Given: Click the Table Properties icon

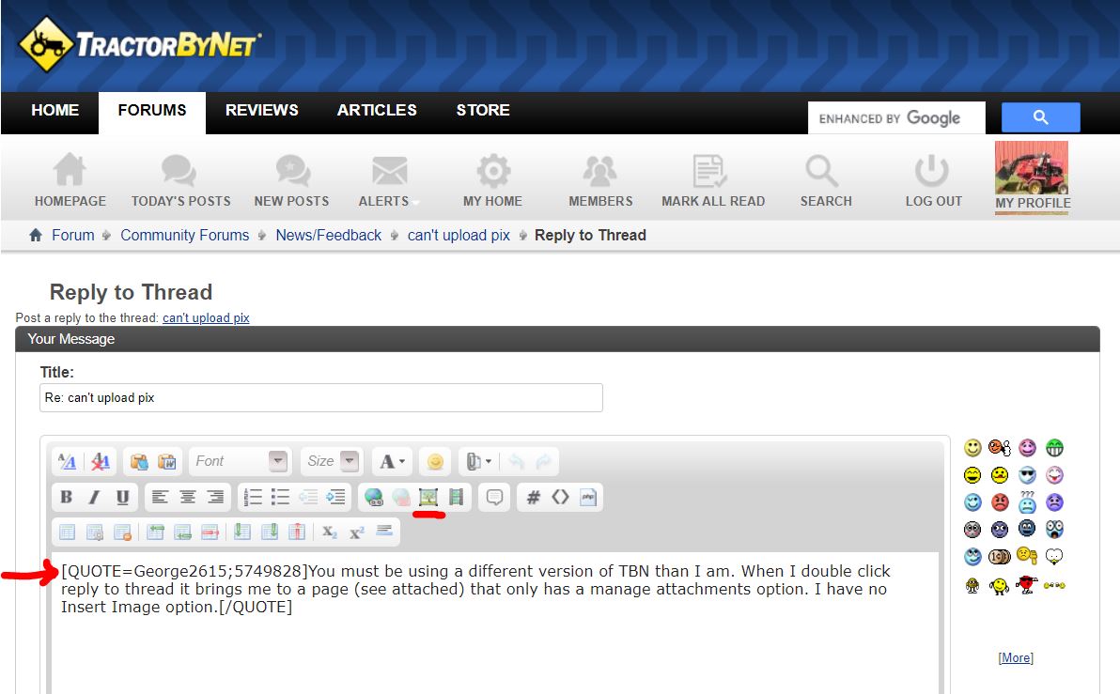Looking at the screenshot, I should [x=94, y=532].
